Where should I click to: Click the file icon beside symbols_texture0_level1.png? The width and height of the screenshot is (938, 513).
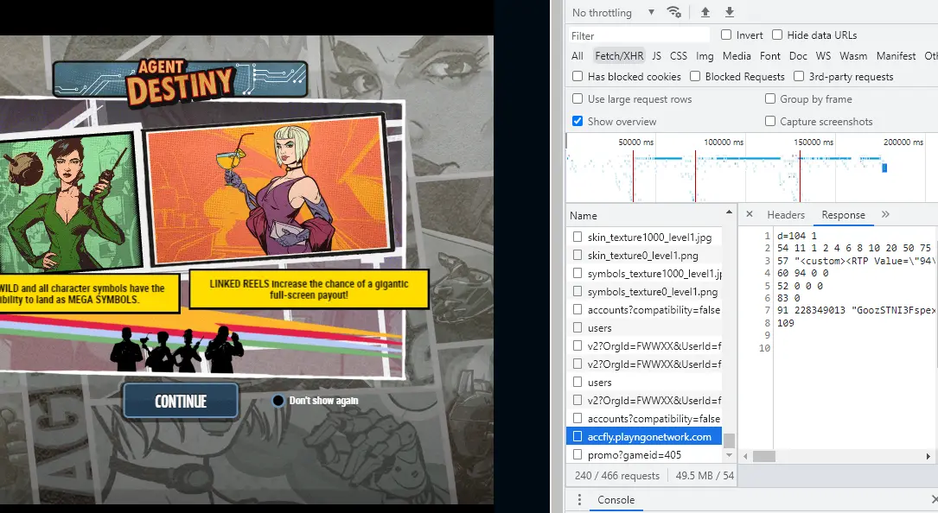click(x=577, y=291)
